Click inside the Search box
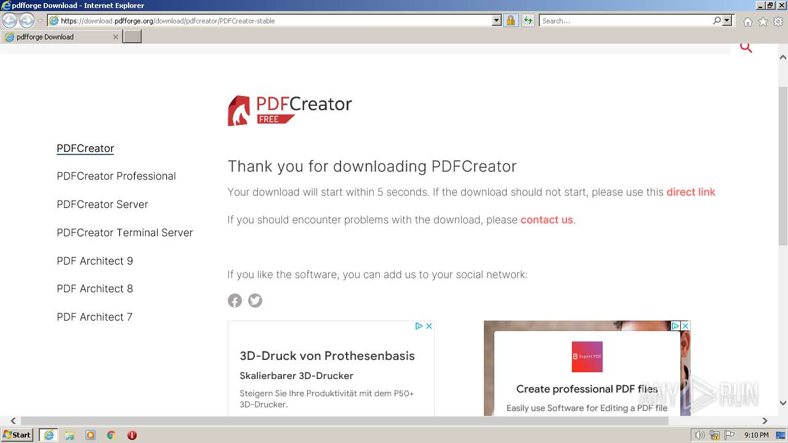 pos(625,20)
